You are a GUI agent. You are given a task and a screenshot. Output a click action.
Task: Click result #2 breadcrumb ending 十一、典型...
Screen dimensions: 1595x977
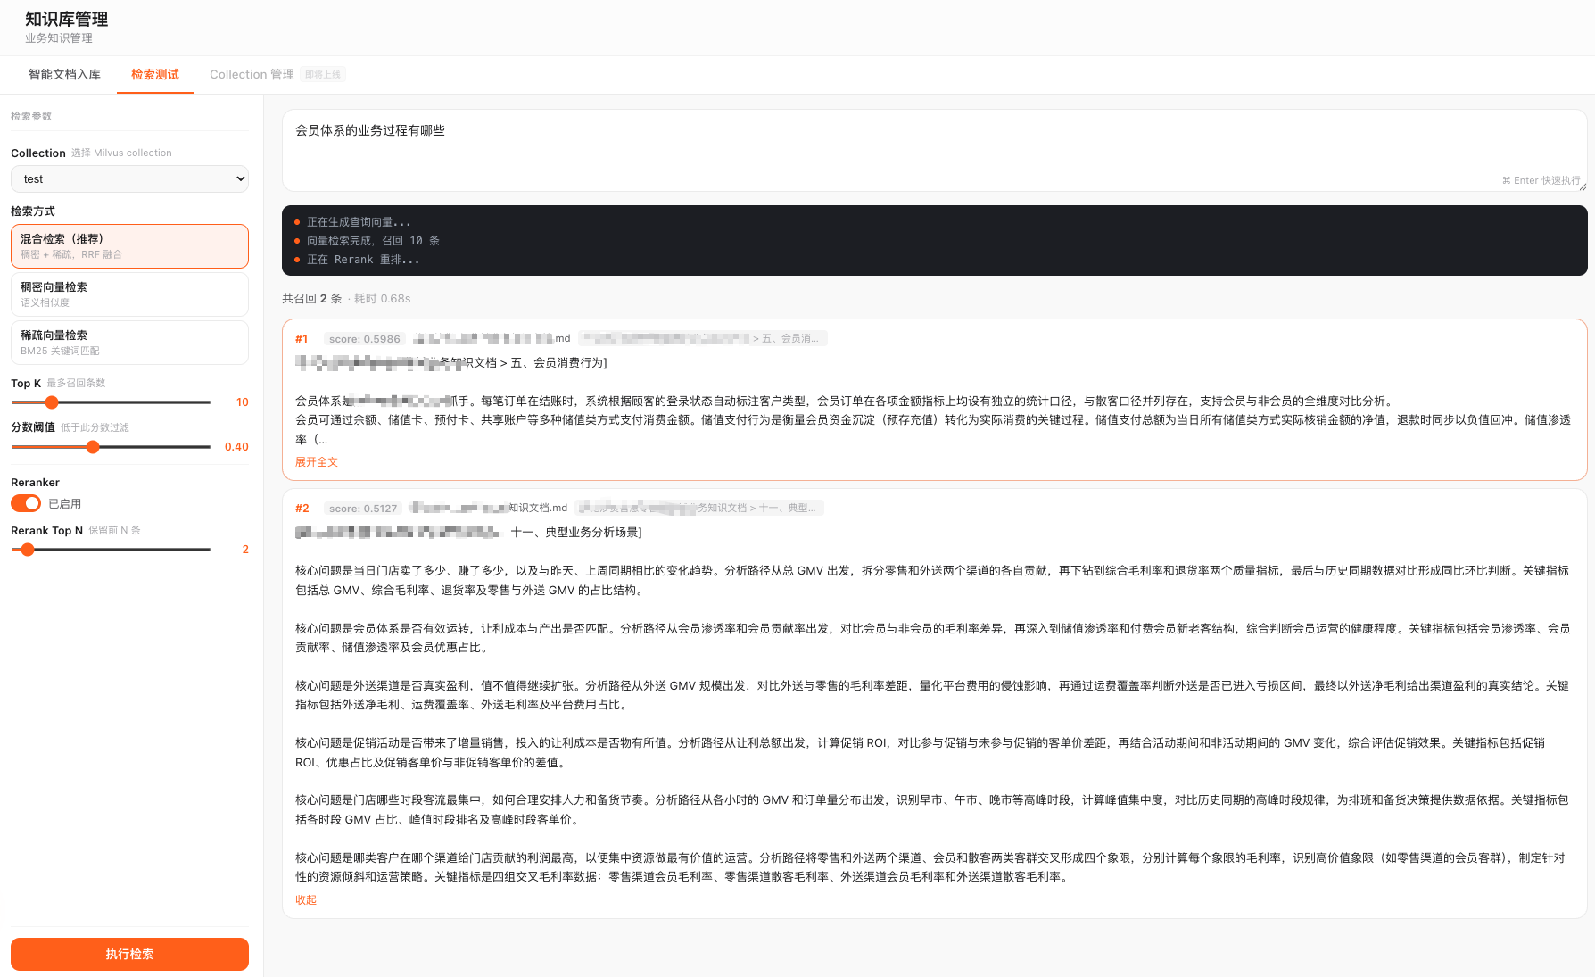(x=699, y=508)
